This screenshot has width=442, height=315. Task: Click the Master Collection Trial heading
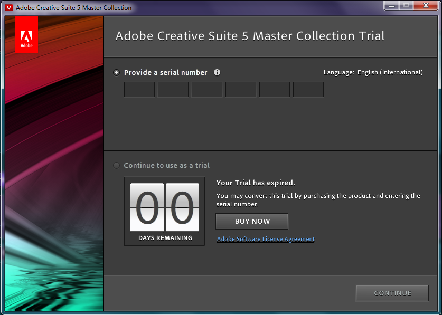tap(250, 36)
